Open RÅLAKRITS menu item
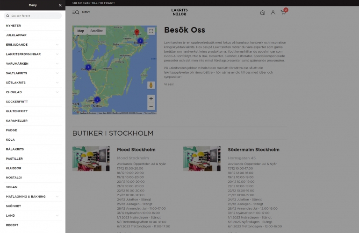Screen dimensions: 359x233 tap(33, 149)
